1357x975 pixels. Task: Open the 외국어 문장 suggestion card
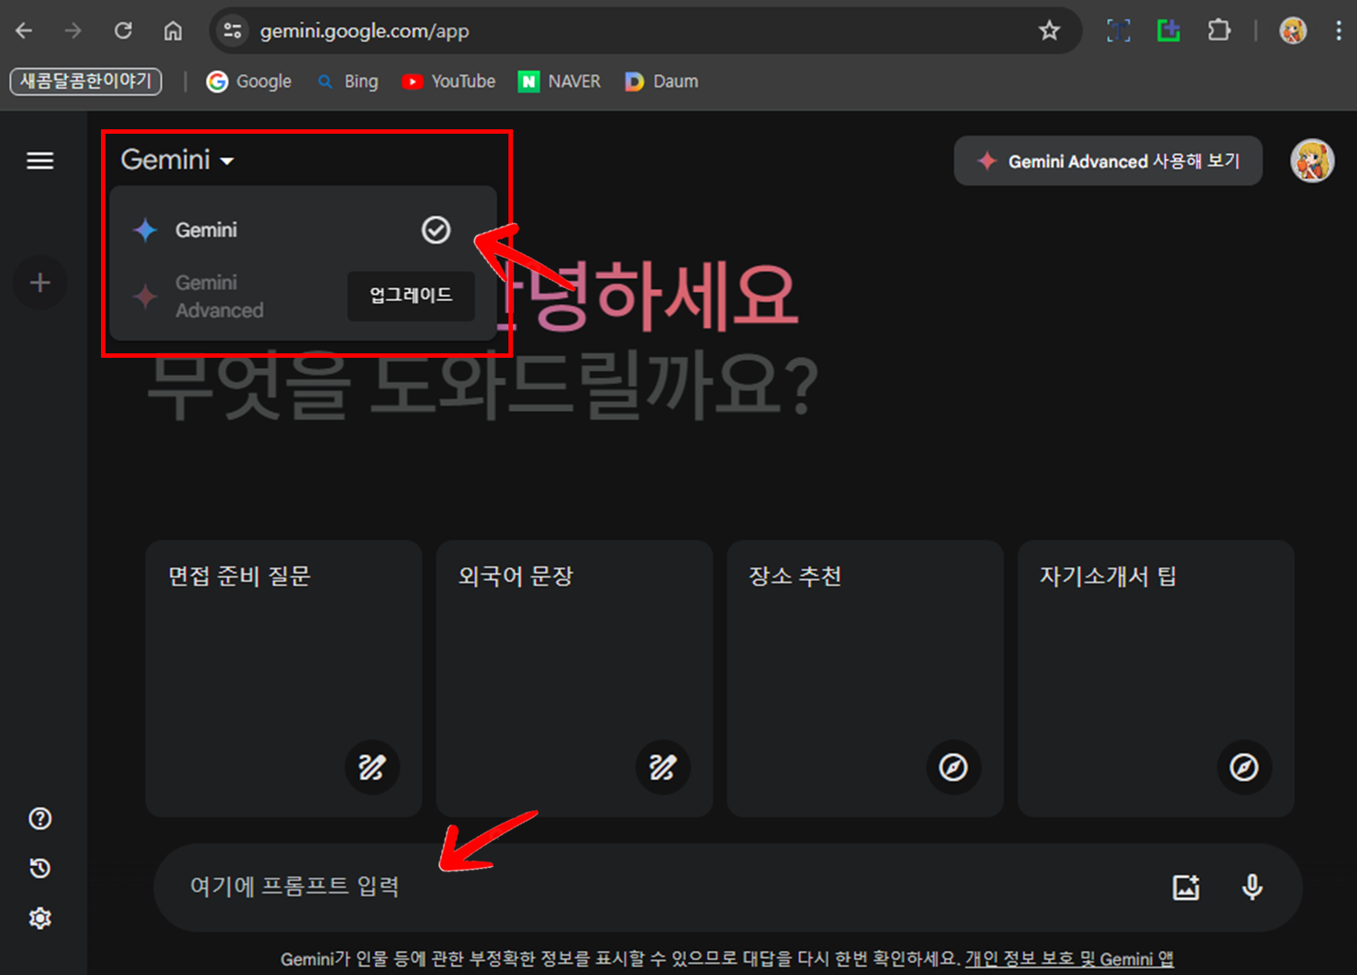pos(574,678)
